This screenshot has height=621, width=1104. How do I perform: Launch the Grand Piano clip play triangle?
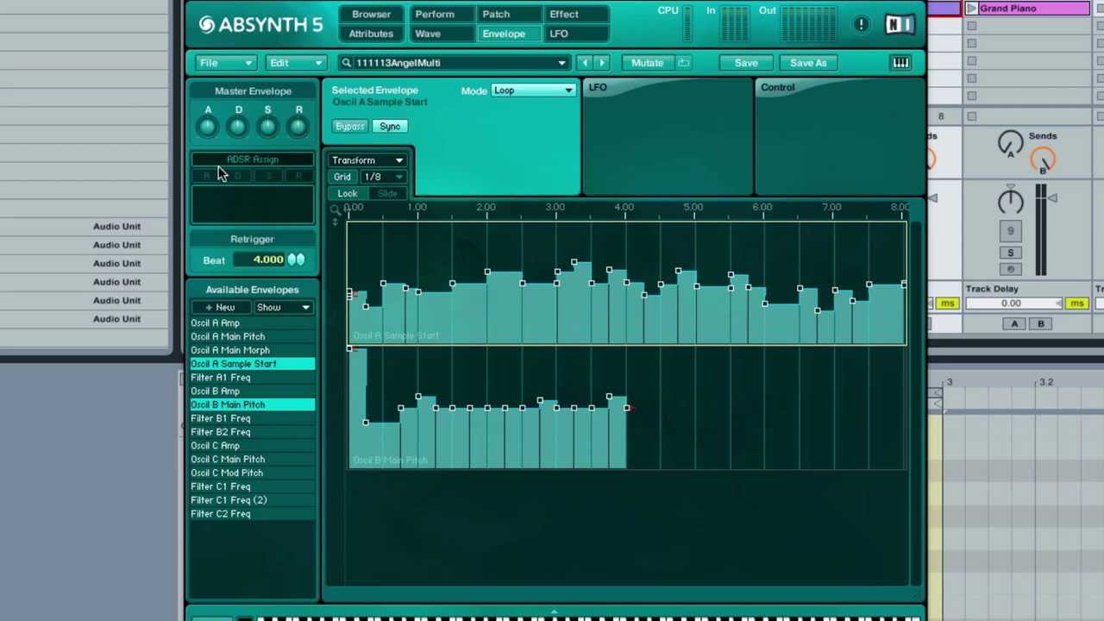(972, 9)
